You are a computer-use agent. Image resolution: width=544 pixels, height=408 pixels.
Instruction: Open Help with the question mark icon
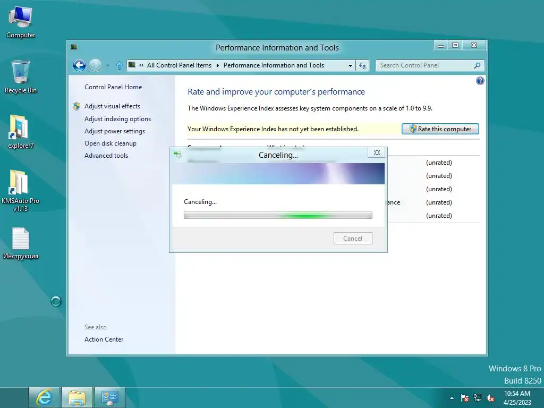pos(480,81)
